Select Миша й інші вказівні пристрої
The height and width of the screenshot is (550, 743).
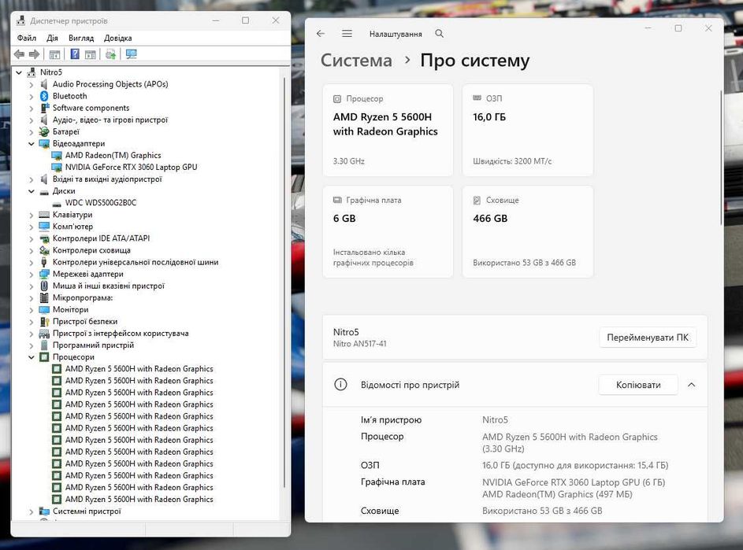pos(109,286)
